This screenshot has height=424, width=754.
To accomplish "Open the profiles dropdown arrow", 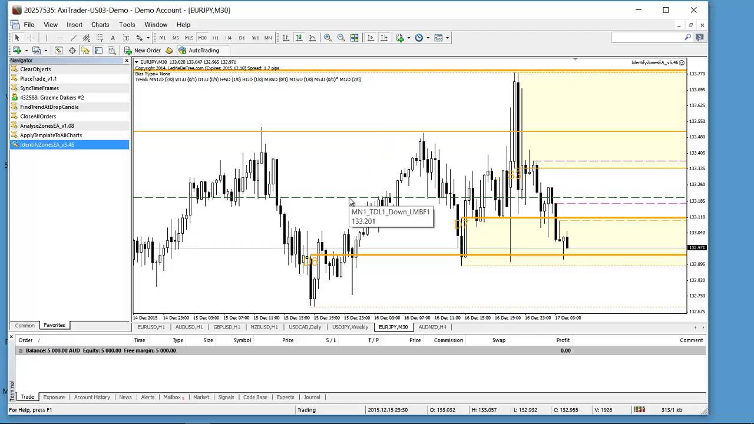I will coord(46,51).
